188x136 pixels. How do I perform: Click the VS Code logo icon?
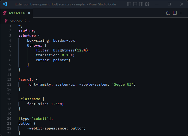(x=5, y=4)
